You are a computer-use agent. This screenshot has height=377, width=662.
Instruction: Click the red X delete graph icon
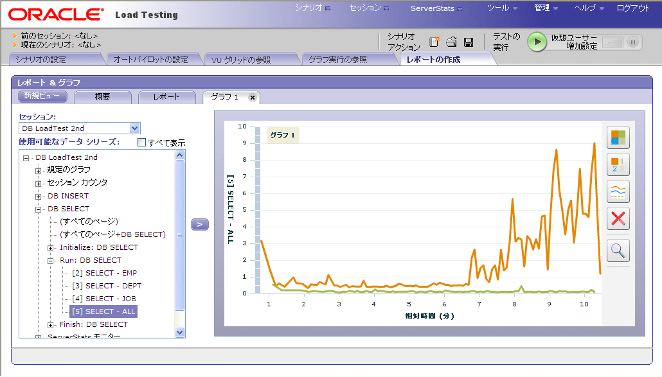coord(618,218)
